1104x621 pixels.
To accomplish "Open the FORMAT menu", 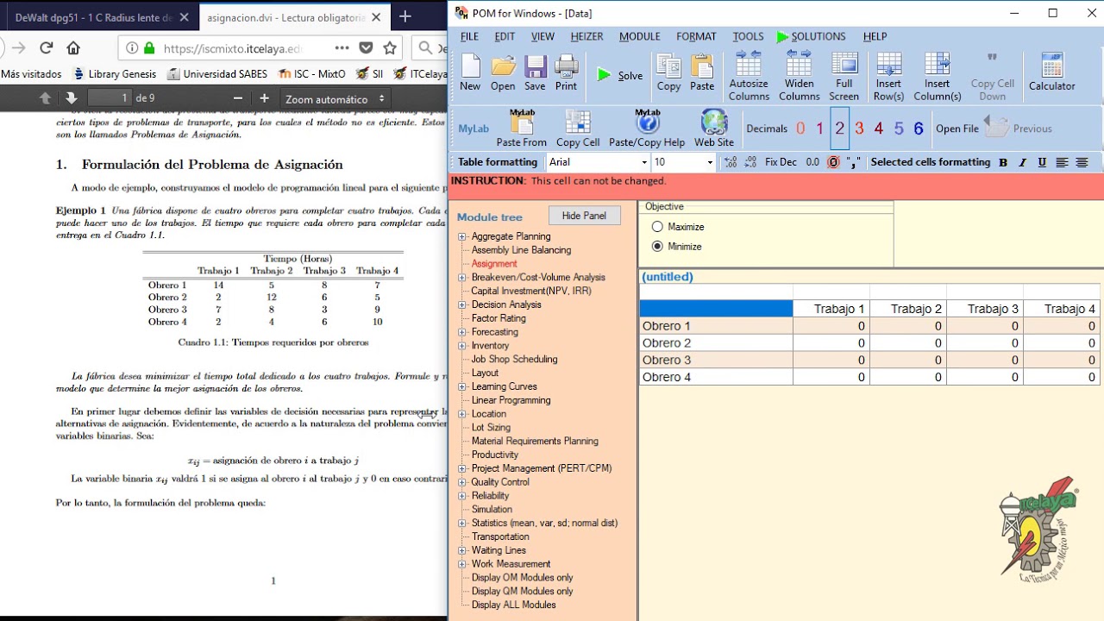I will 696,36.
